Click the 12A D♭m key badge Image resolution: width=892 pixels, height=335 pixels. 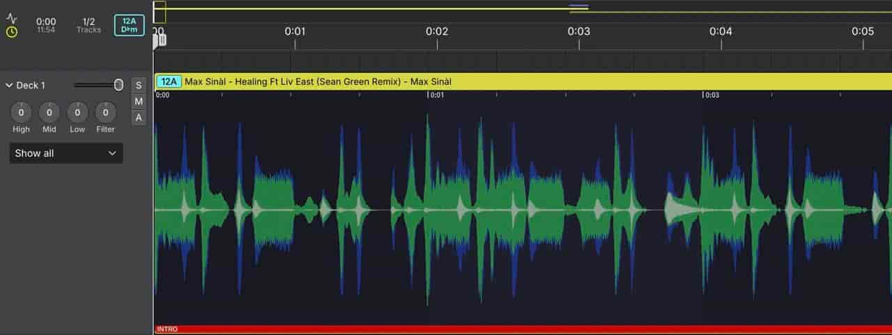click(130, 25)
